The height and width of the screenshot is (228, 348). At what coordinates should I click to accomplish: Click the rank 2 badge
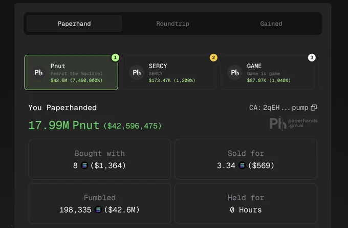coord(213,58)
